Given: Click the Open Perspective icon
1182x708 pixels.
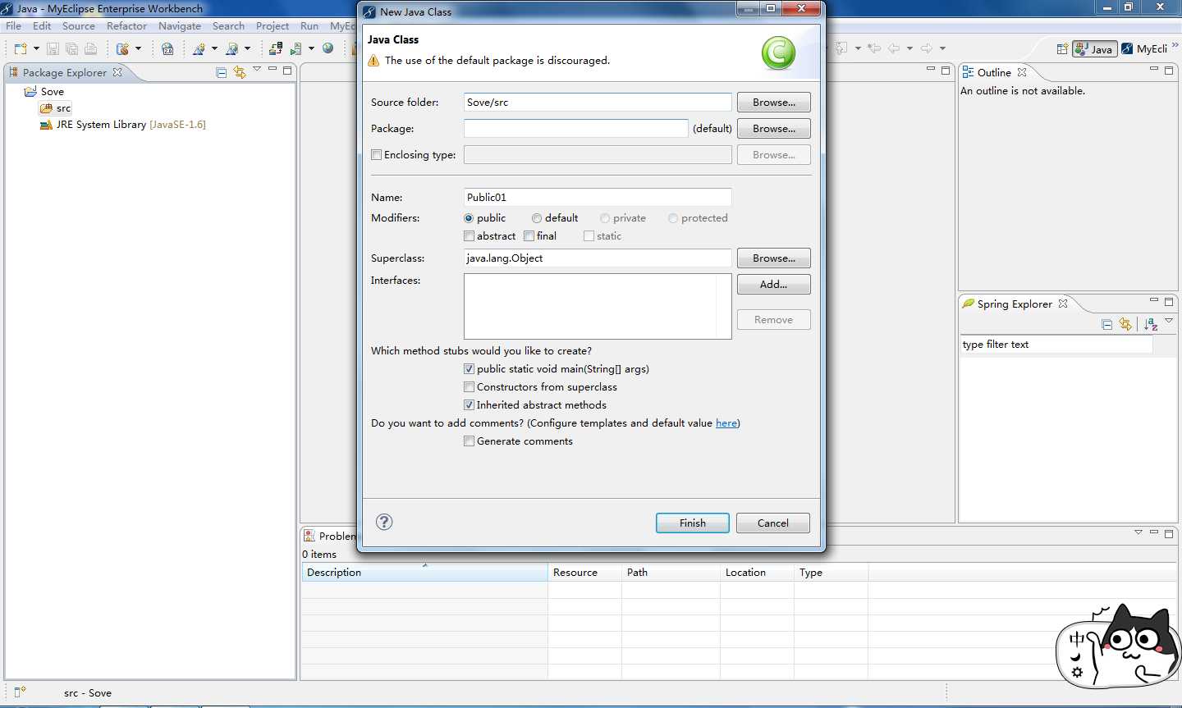Looking at the screenshot, I should (x=1062, y=48).
